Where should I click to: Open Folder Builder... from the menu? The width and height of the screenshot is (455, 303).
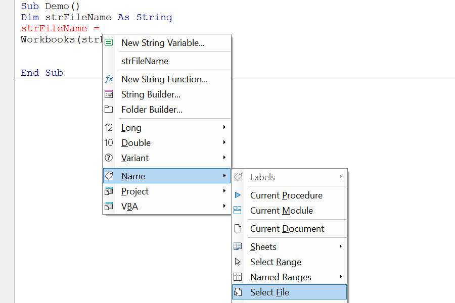point(167,109)
